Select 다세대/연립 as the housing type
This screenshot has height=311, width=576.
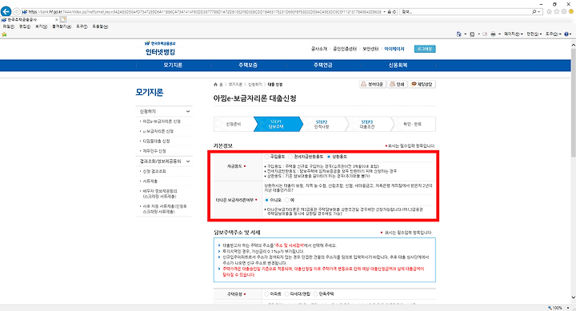[x=286, y=294]
